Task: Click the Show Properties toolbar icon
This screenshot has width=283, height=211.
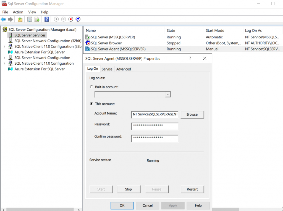Action: [x=30, y=19]
